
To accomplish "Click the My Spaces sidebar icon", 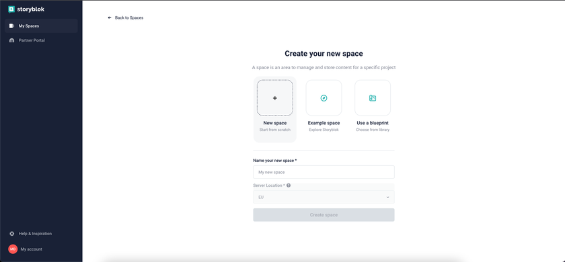I will 11,26.
